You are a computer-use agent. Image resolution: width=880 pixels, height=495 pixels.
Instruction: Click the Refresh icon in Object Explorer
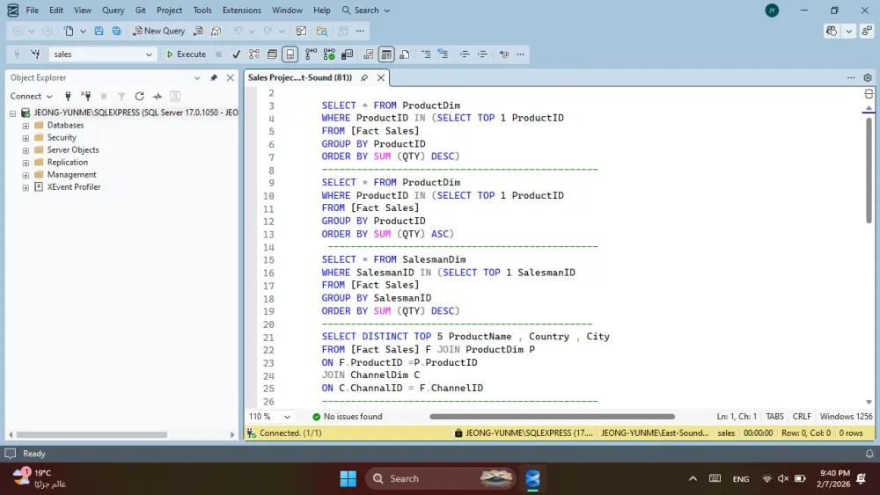click(x=140, y=96)
